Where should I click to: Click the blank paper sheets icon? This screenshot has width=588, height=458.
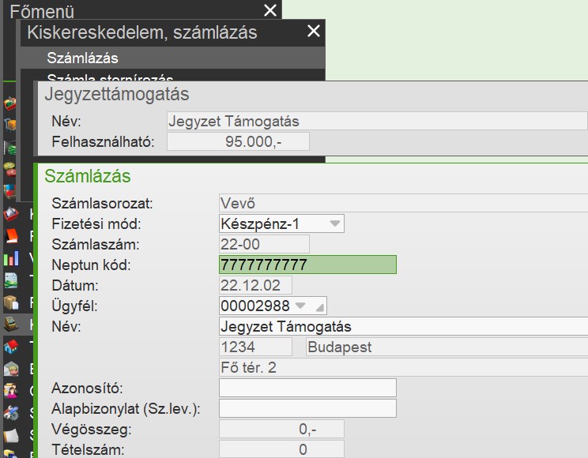click(11, 435)
